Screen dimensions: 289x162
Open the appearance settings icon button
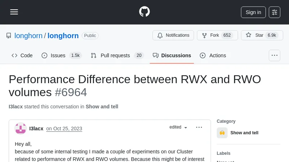pos(275,12)
